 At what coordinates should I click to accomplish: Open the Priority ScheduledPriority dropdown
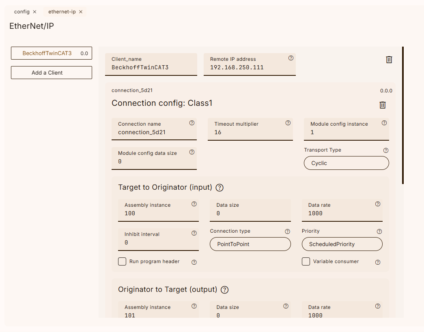click(x=342, y=244)
